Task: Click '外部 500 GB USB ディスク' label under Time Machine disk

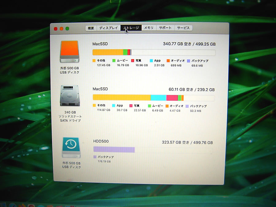Action: coord(71,165)
